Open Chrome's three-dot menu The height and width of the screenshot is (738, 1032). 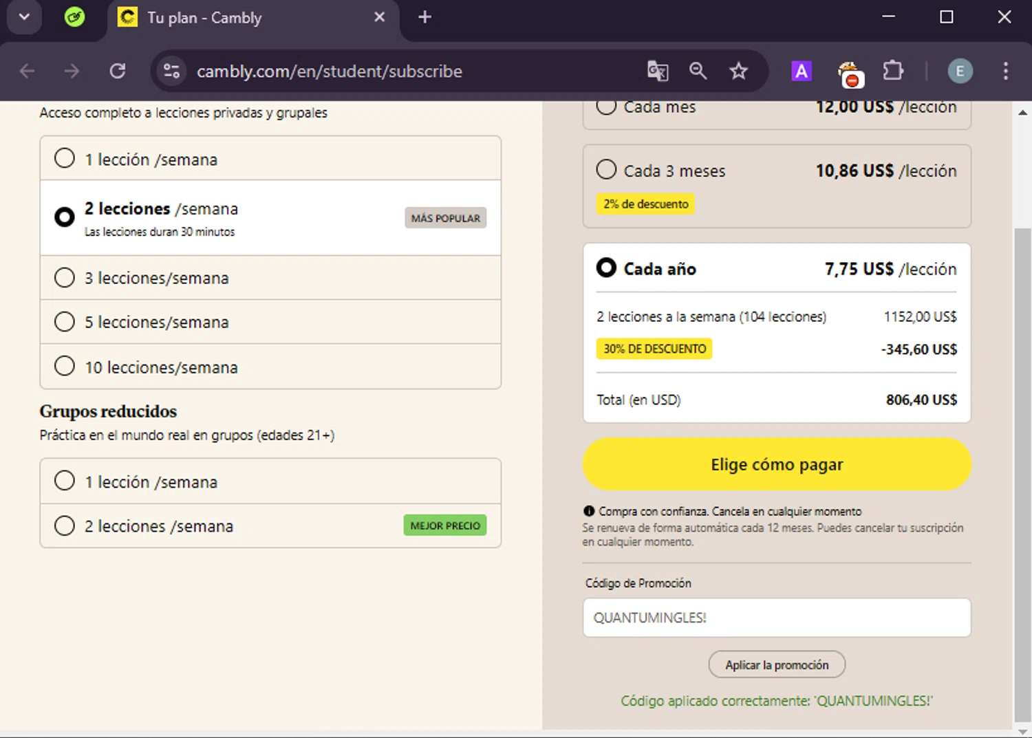1005,71
